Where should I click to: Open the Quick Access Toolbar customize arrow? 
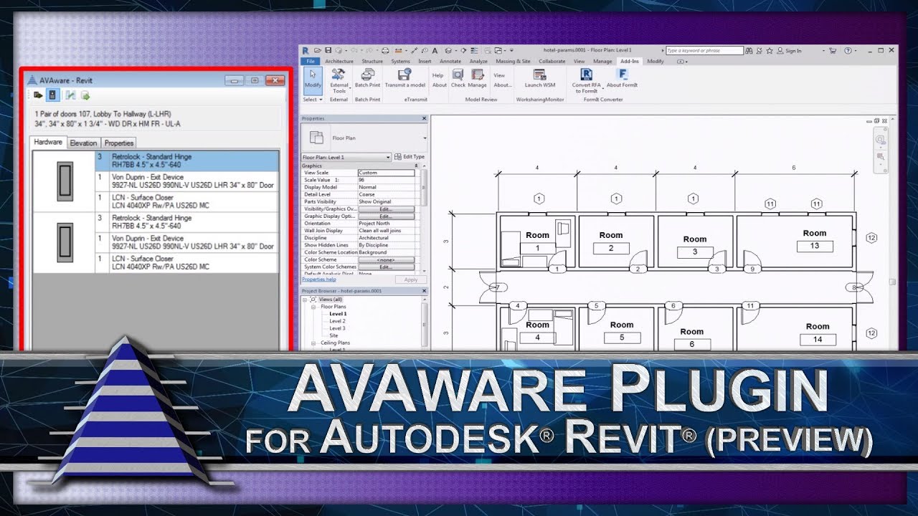[x=511, y=51]
